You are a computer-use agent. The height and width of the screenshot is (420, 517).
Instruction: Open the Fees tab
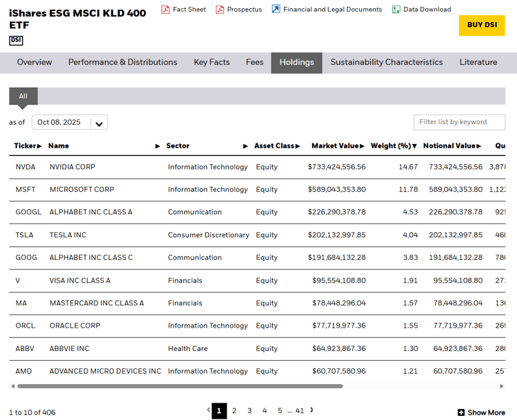[x=254, y=62]
